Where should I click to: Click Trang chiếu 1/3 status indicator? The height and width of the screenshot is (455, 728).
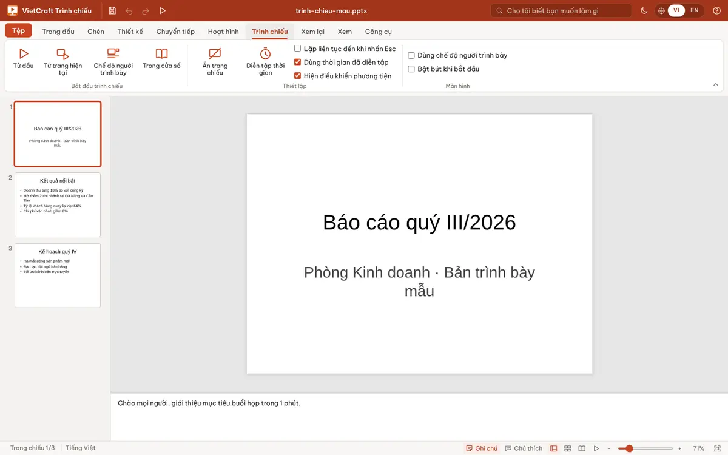click(x=33, y=448)
